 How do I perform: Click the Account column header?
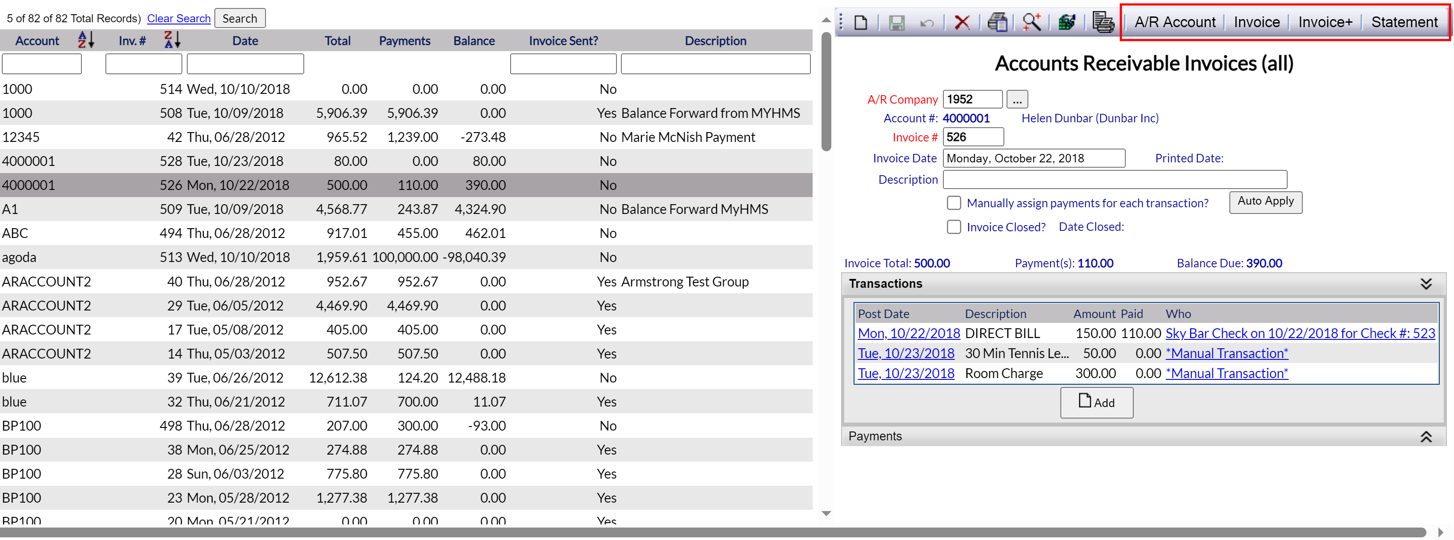36,40
